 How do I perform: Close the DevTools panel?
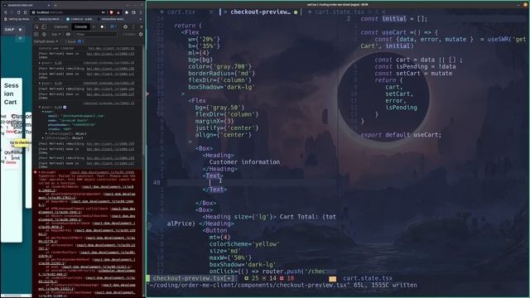click(x=142, y=26)
